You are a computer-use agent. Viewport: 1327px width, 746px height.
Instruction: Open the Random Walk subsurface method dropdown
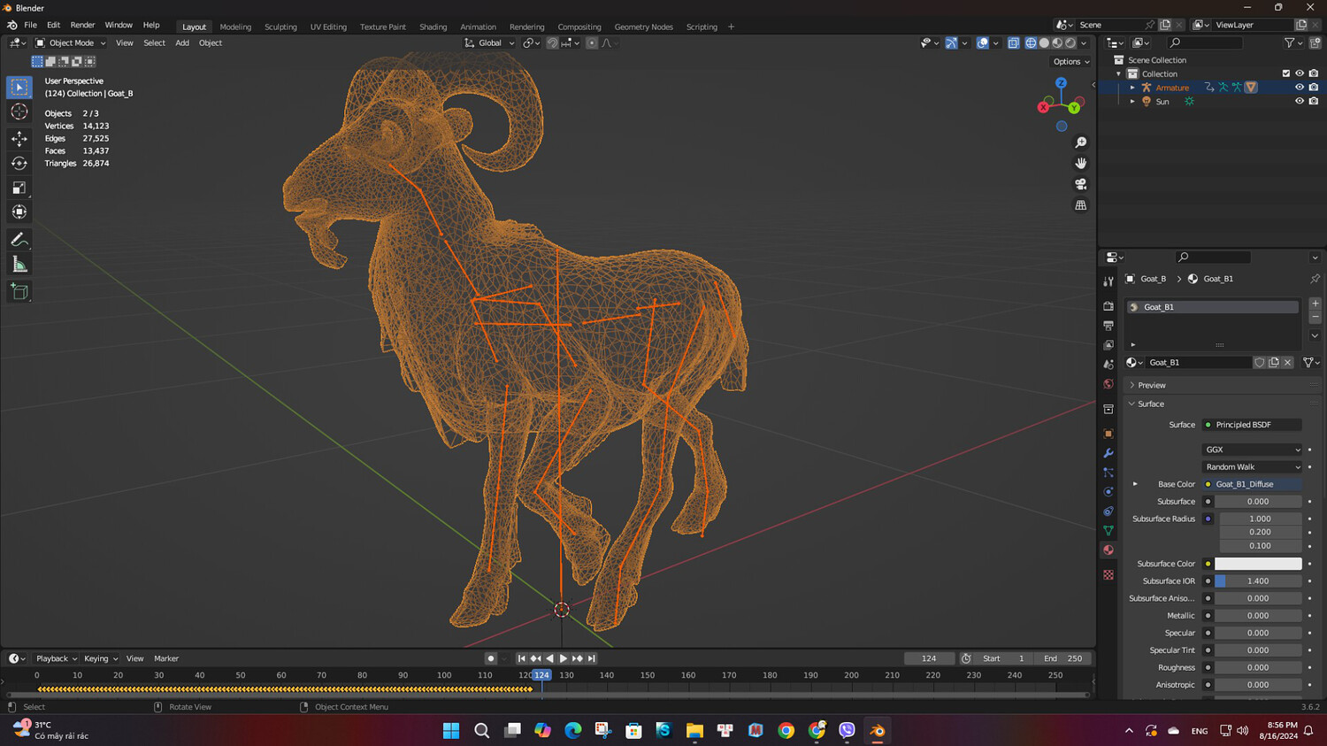1252,466
